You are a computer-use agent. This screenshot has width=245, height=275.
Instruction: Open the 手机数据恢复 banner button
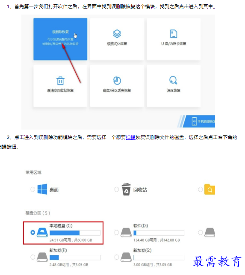[x=199, y=121]
